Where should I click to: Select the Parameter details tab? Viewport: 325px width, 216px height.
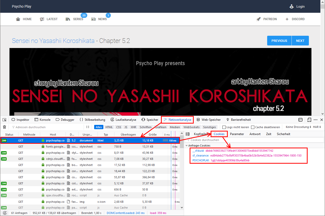[x=237, y=134]
